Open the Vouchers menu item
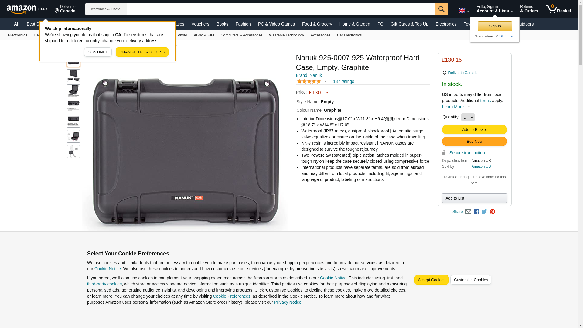Image resolution: width=583 pixels, height=328 pixels. [200, 24]
